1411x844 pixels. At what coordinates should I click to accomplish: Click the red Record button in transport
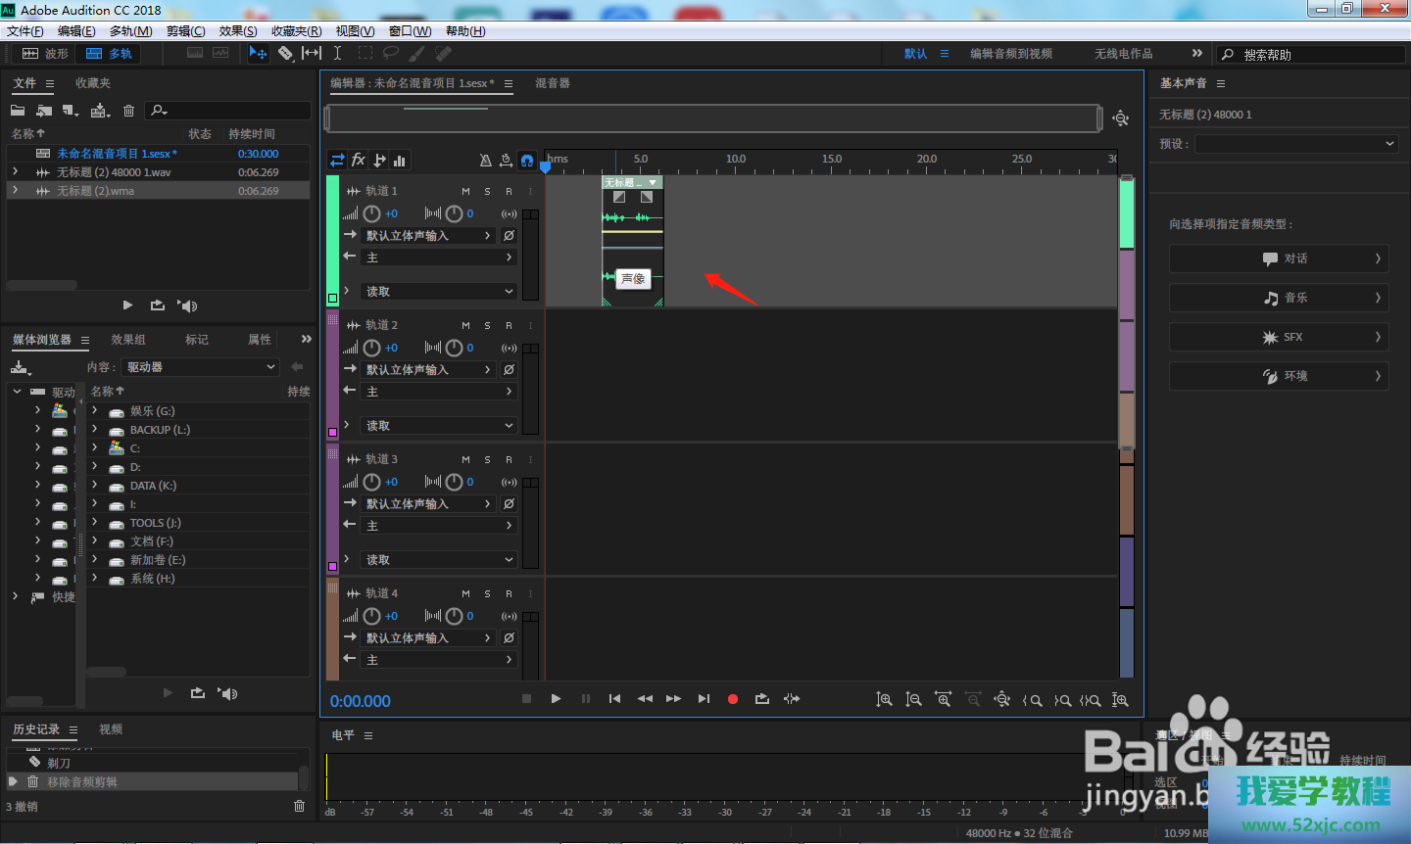(x=732, y=699)
